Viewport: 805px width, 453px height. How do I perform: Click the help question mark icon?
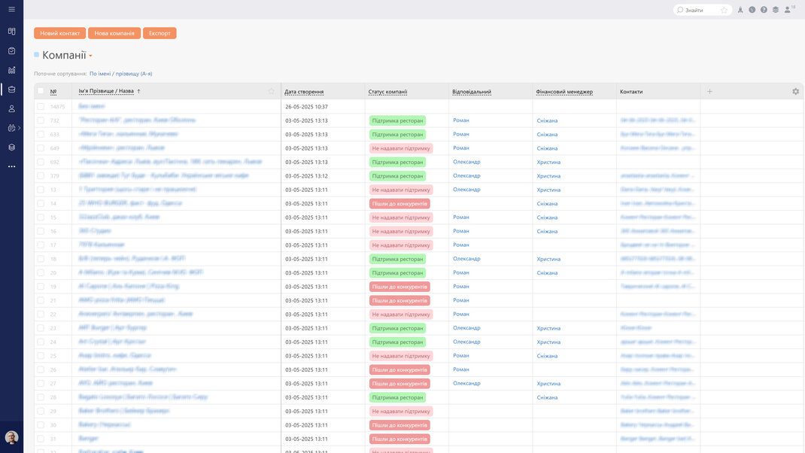764,10
